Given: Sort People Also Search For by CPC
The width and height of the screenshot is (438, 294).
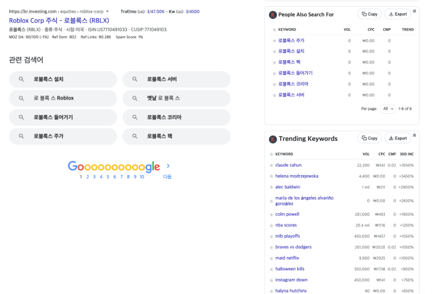Looking at the screenshot, I should point(371,29).
